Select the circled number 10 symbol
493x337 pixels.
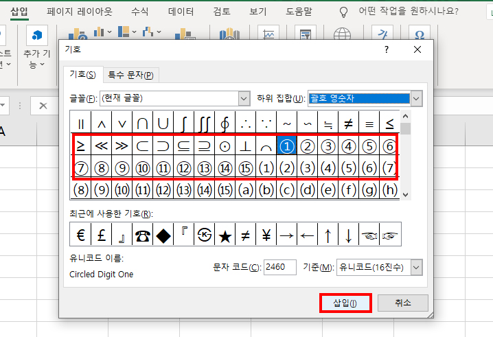(143, 168)
